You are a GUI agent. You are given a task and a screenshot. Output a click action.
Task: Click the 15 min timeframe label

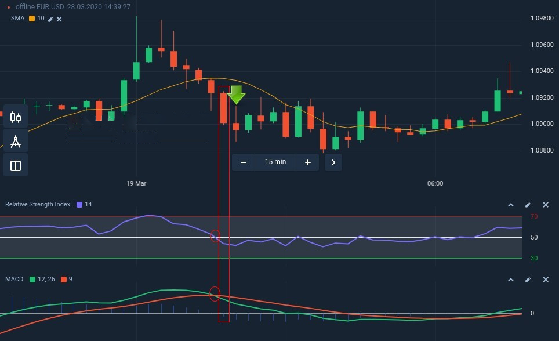275,162
